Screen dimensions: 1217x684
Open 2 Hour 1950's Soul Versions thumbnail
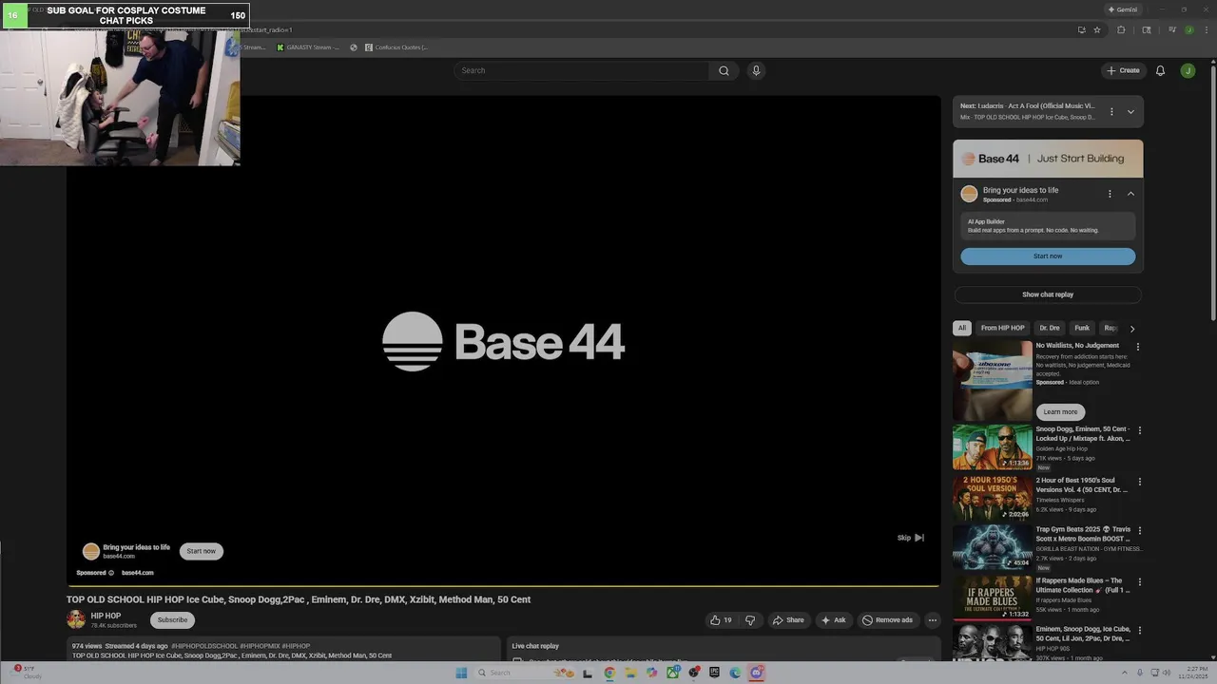point(993,497)
